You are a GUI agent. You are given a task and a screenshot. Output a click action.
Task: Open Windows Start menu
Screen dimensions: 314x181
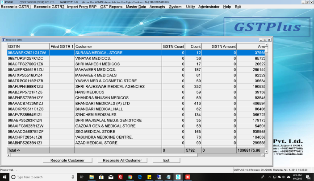coord(4,177)
